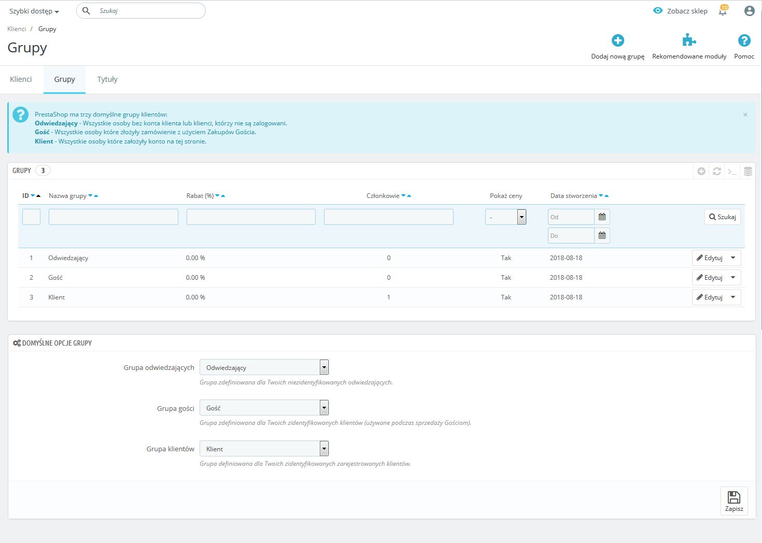Show the SQL query terminal icon

coord(732,172)
